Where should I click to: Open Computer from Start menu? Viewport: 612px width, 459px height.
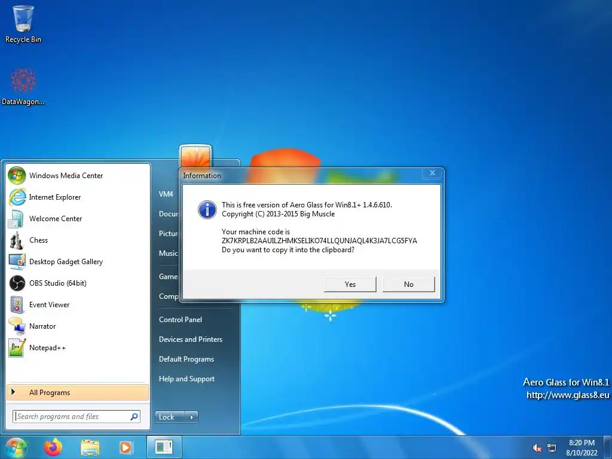168,296
